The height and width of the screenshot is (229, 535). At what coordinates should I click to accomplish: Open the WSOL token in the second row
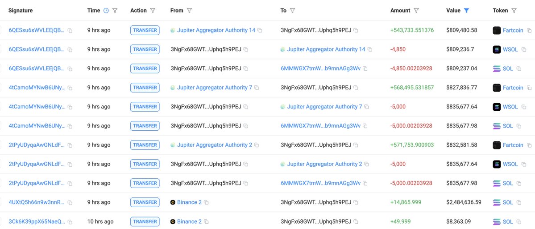click(x=510, y=49)
